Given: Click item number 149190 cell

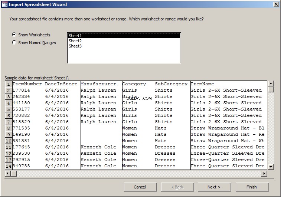Looking at the screenshot, I should tap(28, 134).
